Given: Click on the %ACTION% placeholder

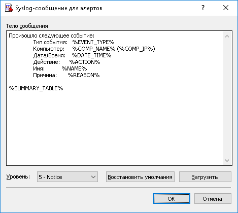Looking at the screenshot, I should pyautogui.click(x=85, y=62).
